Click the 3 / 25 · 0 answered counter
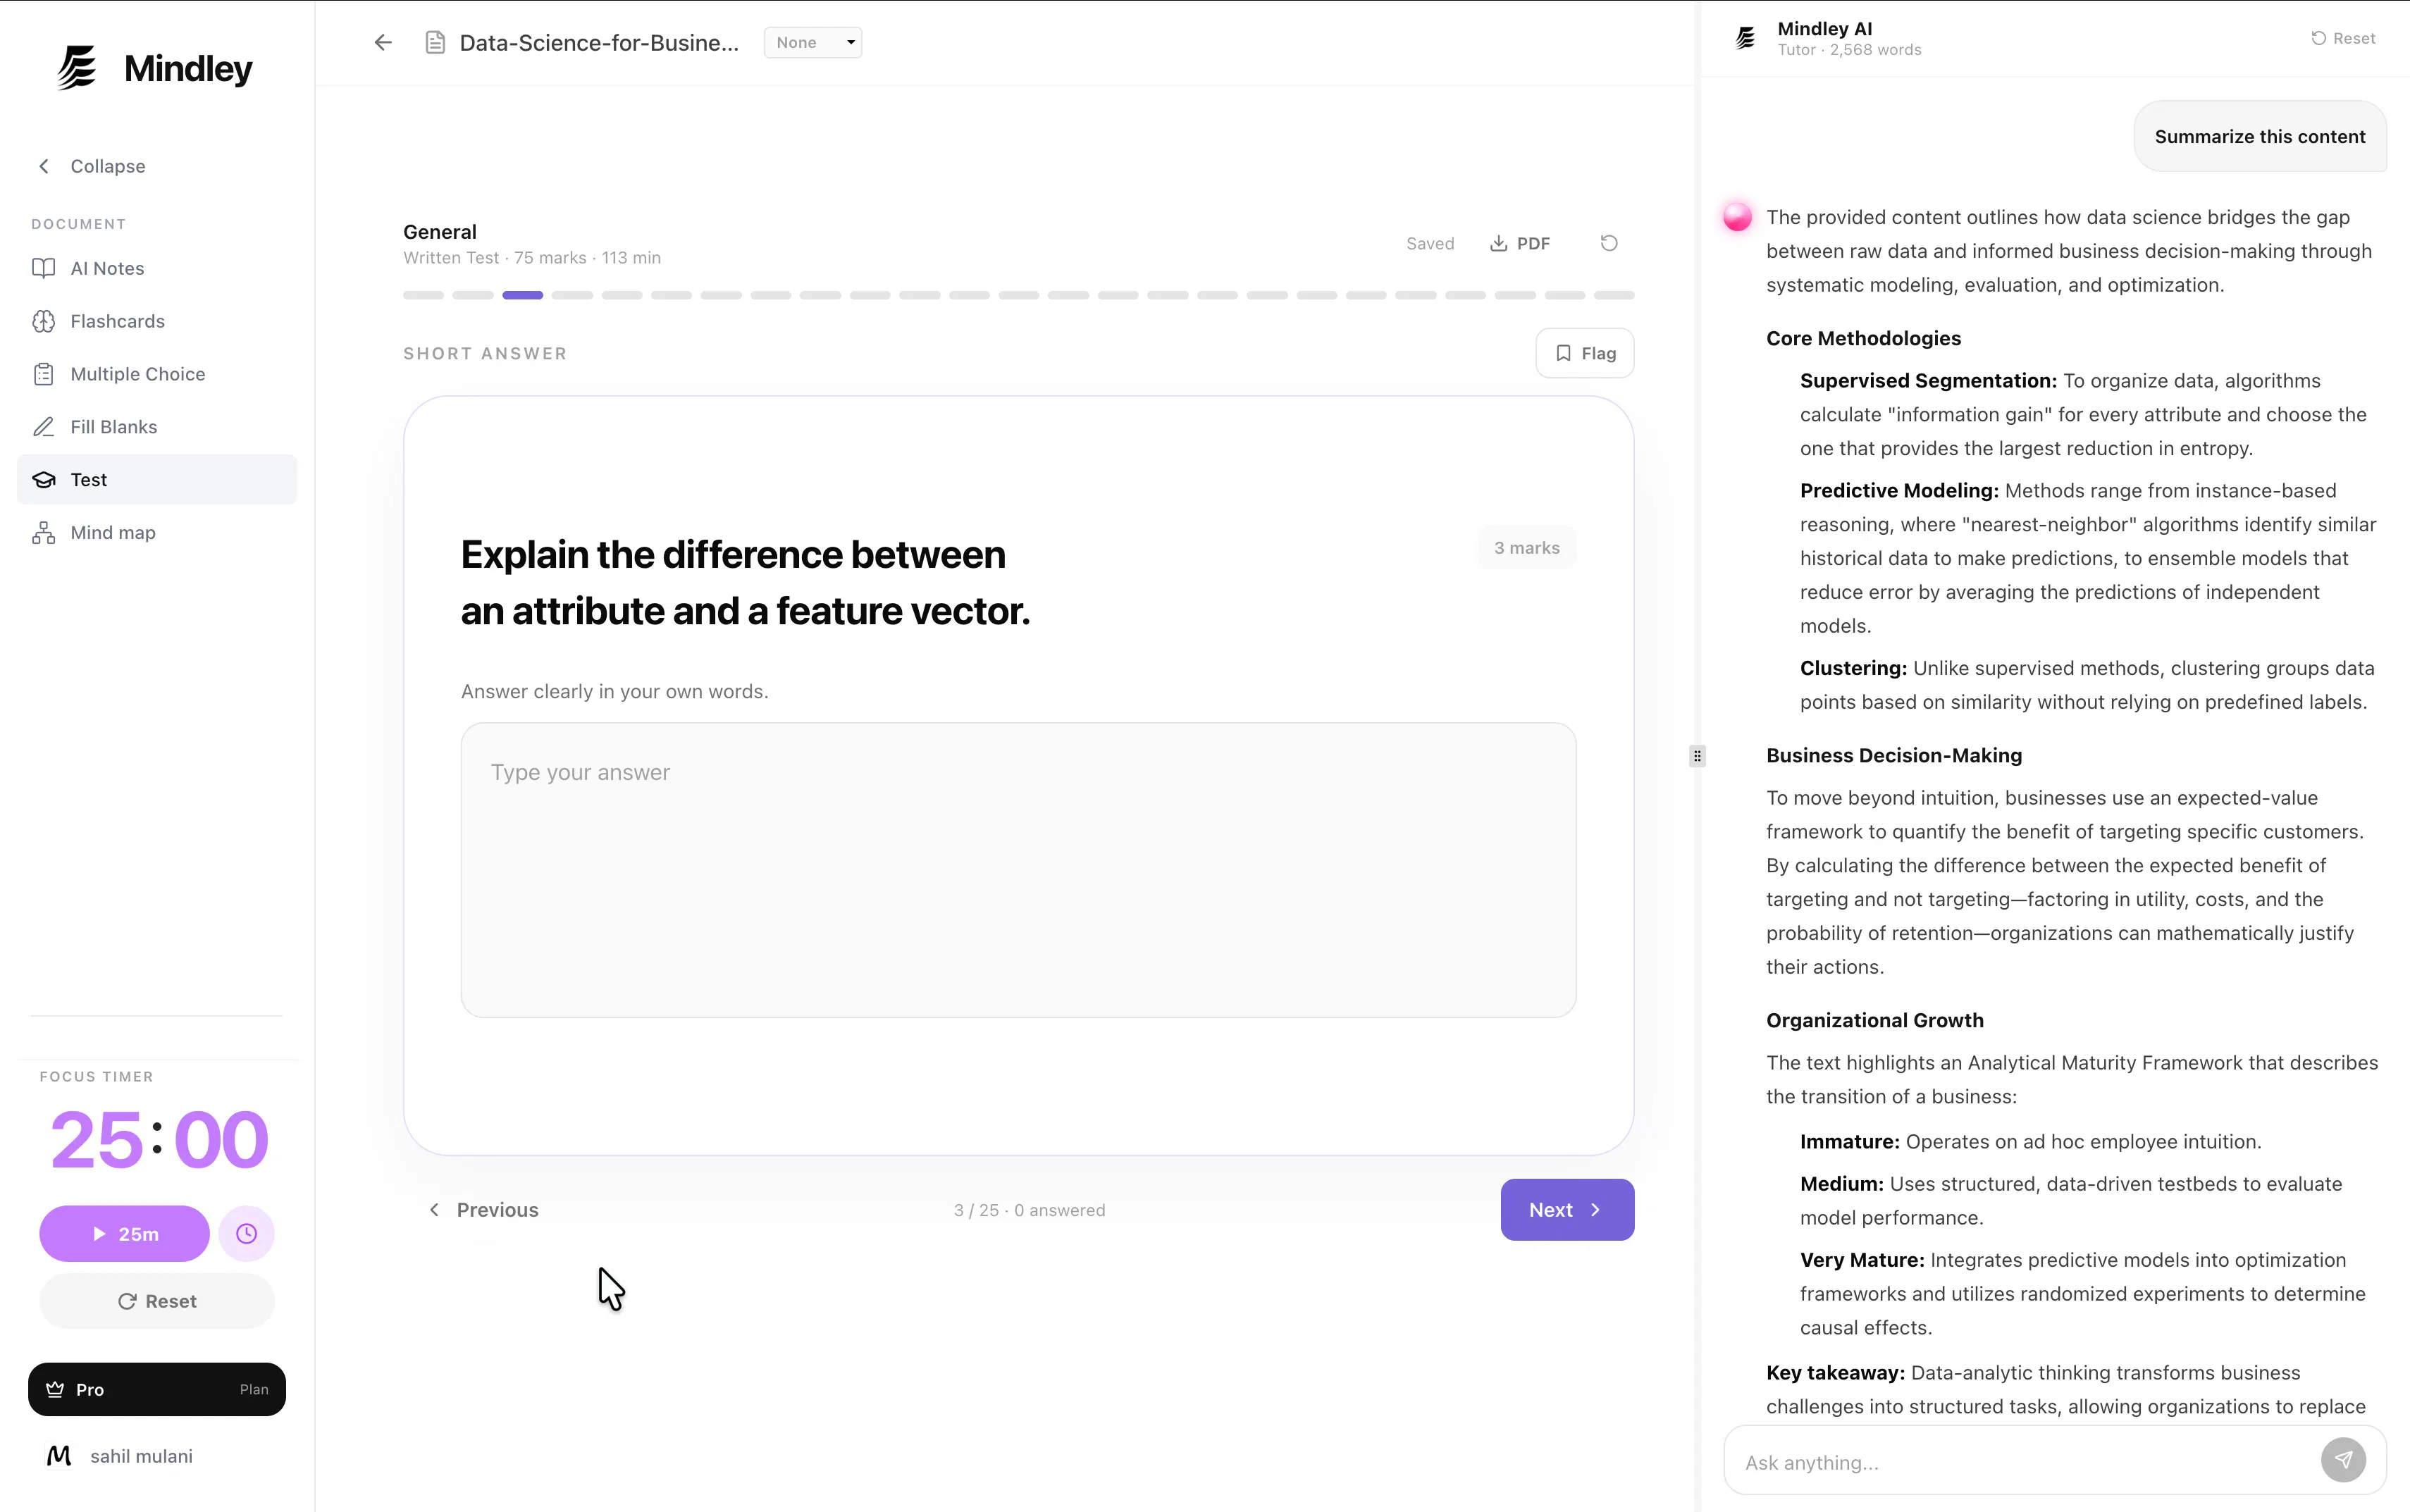The height and width of the screenshot is (1512, 2410). point(1029,1210)
